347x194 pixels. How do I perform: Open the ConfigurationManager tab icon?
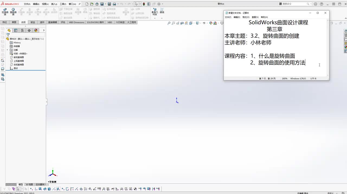[x=22, y=30]
